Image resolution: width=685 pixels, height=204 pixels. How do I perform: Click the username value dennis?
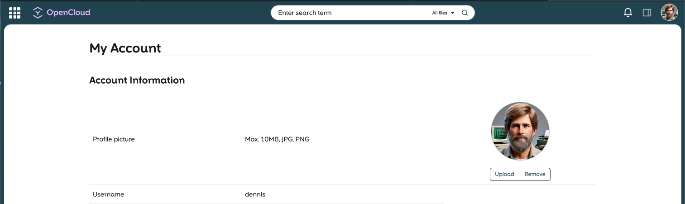255,195
